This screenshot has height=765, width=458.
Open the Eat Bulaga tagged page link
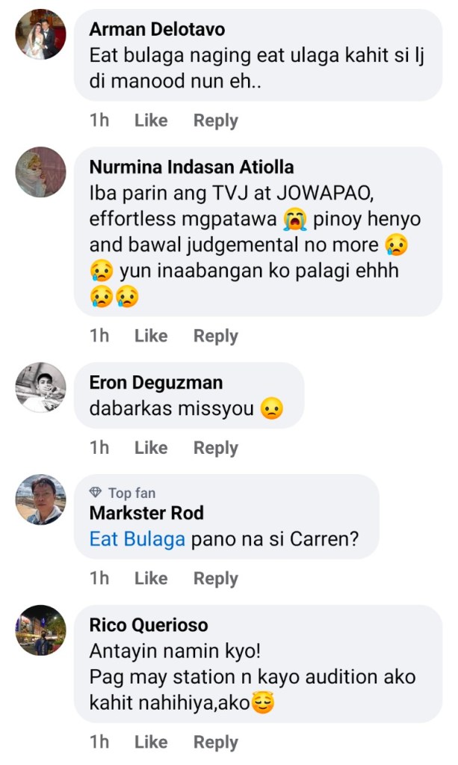(137, 539)
